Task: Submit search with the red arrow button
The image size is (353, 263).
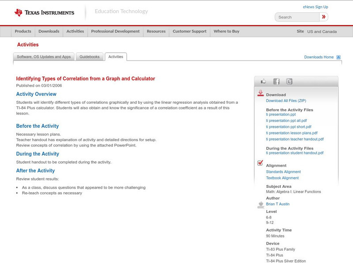Action: pyautogui.click(x=323, y=17)
